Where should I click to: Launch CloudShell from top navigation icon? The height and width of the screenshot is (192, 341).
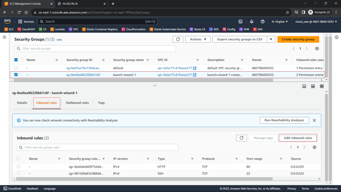[240, 22]
